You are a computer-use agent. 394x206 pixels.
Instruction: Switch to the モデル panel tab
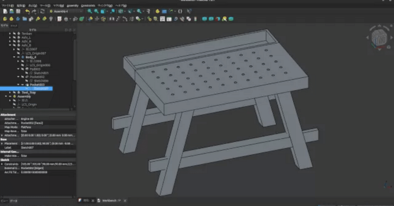pos(4,26)
